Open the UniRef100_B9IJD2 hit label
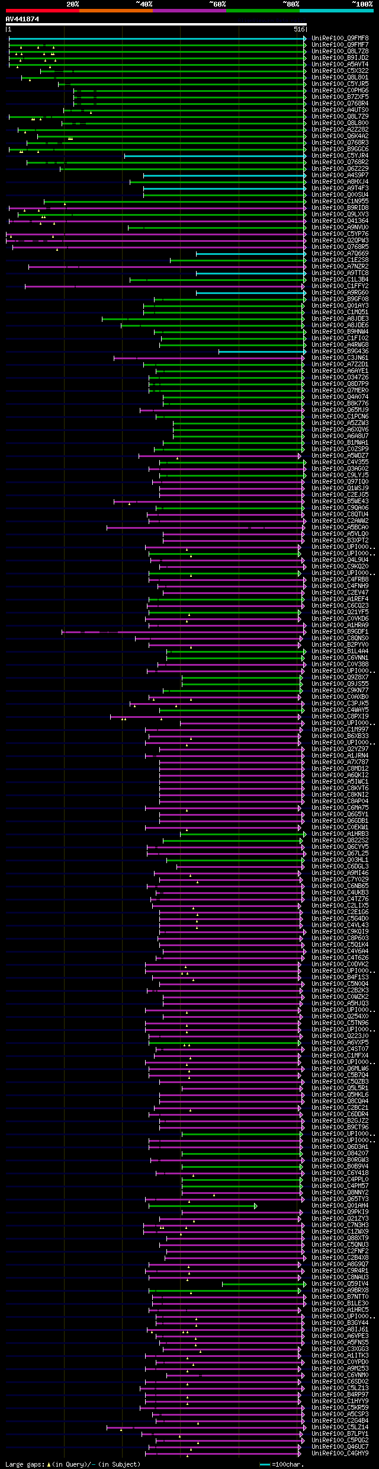379x1469 pixels. tap(340, 58)
